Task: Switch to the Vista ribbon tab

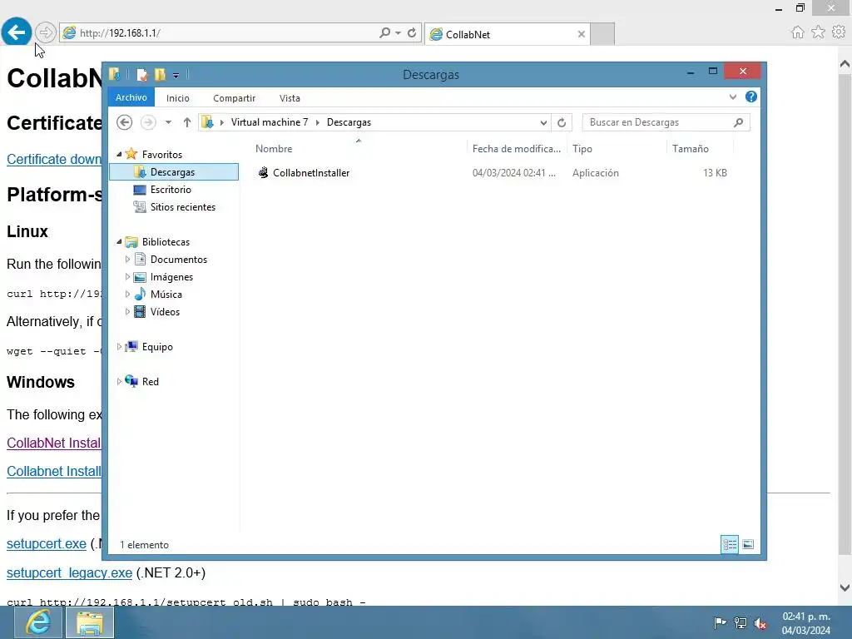Action: 290,98
